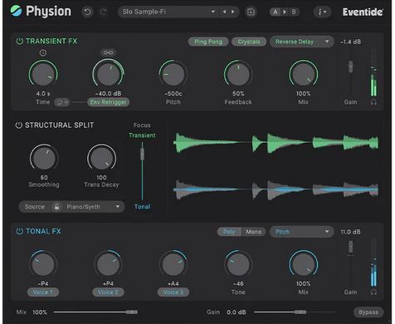
Task: Click the Transient Time knob
Action: click(43, 74)
